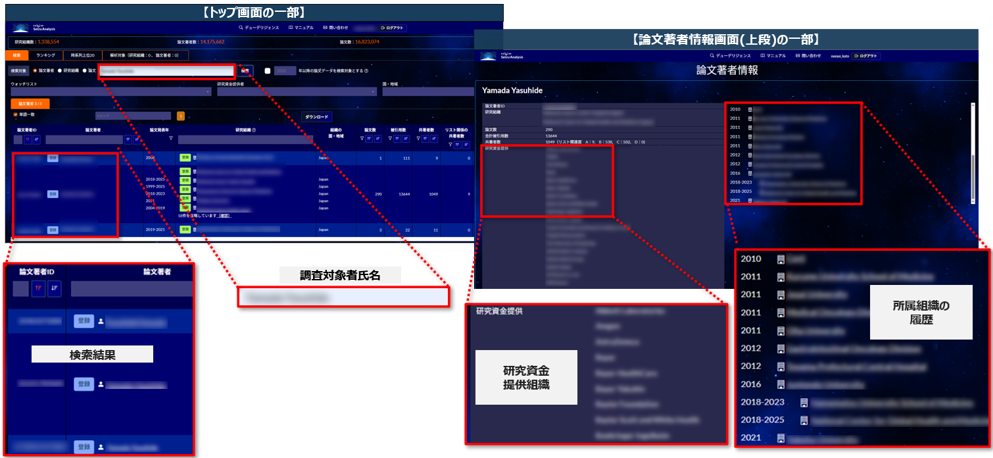Click the ダウンロード button
Viewport: 993px width, 458px height.
(x=318, y=116)
